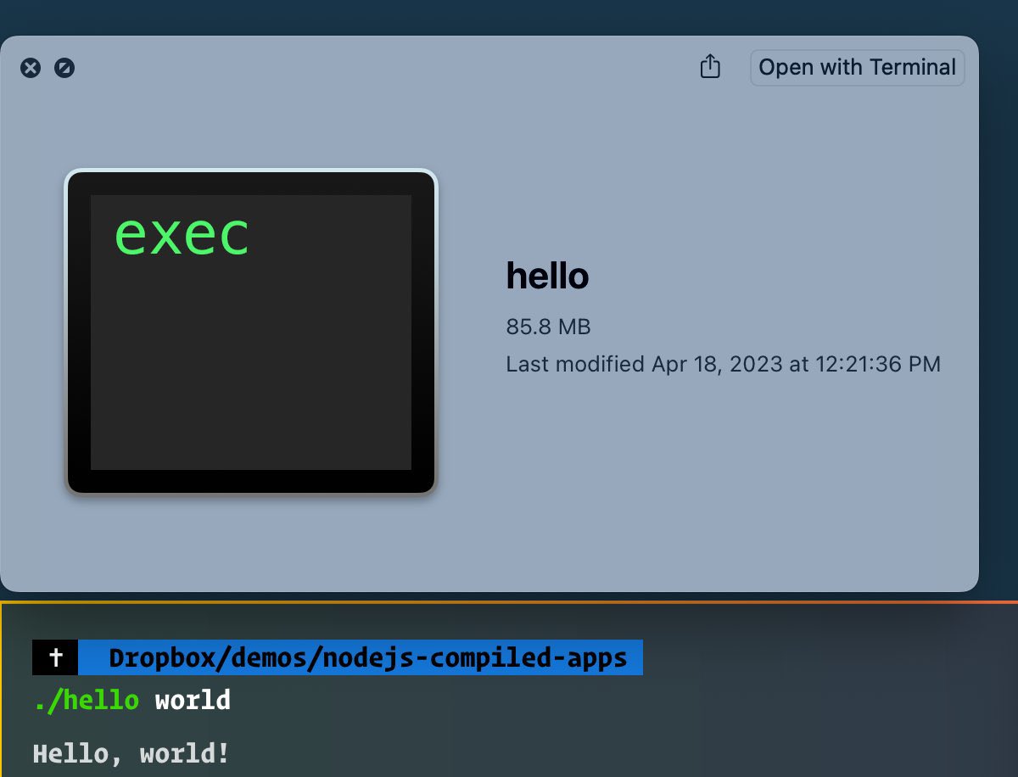
Task: Click the exec terminal preview icon
Action: click(249, 331)
